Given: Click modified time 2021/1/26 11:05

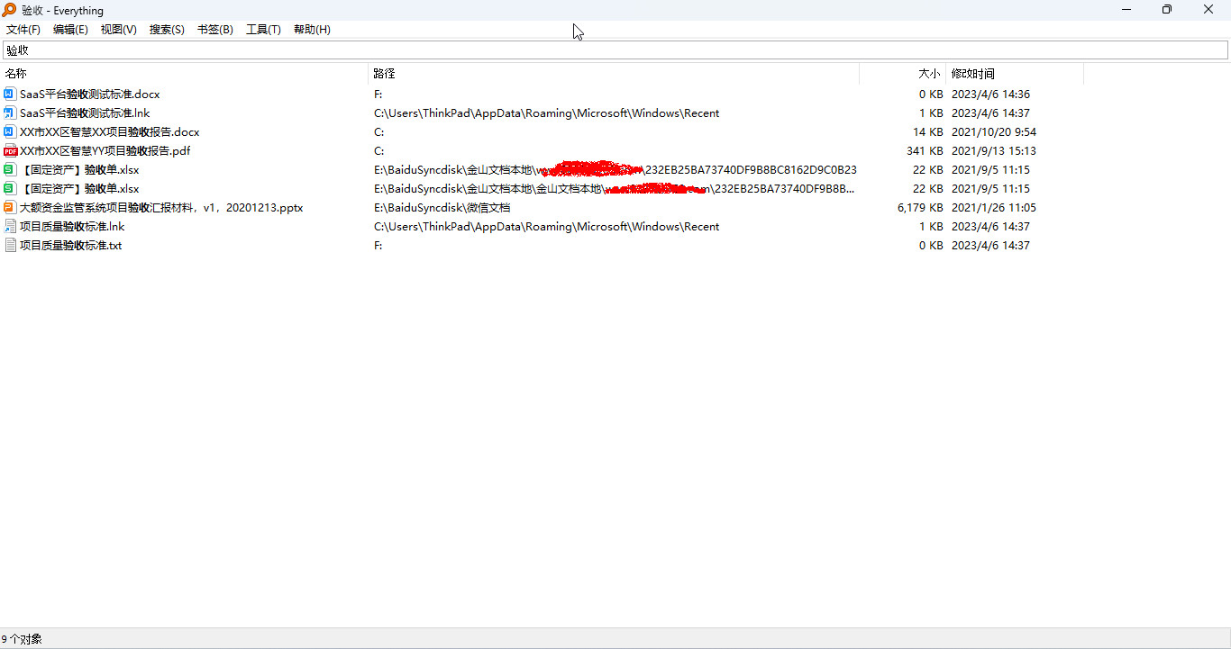Looking at the screenshot, I should click(x=994, y=208).
